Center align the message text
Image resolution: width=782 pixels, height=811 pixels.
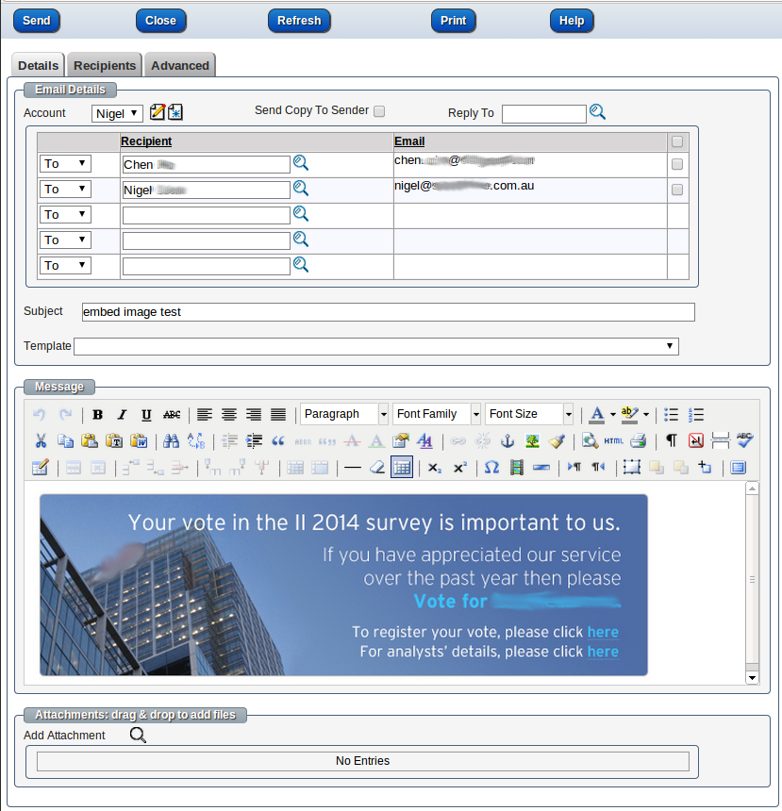[229, 415]
